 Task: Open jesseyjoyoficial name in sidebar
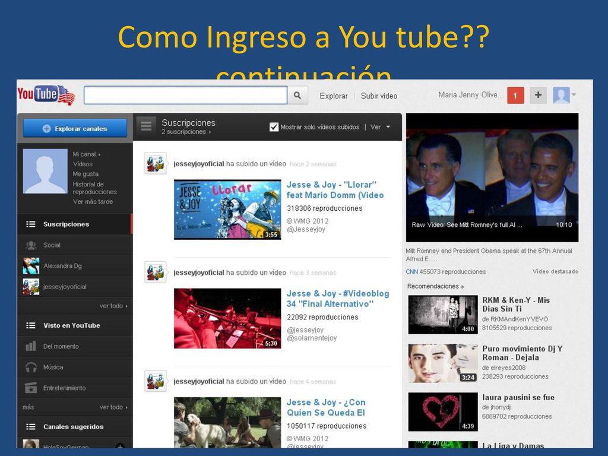[65, 287]
